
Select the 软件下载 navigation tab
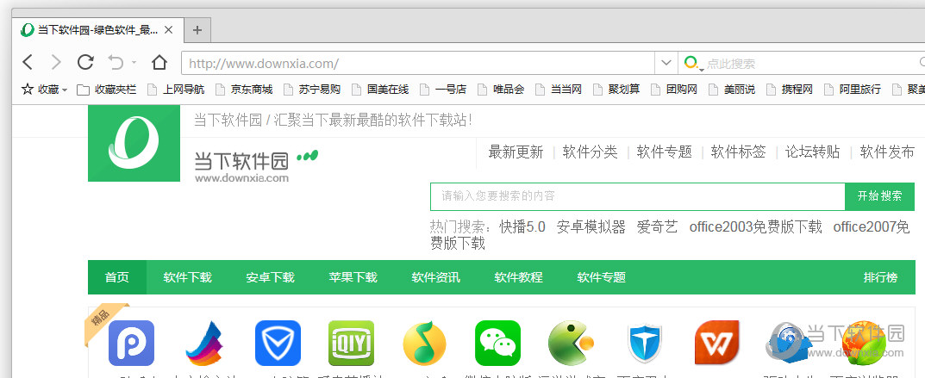[188, 277]
